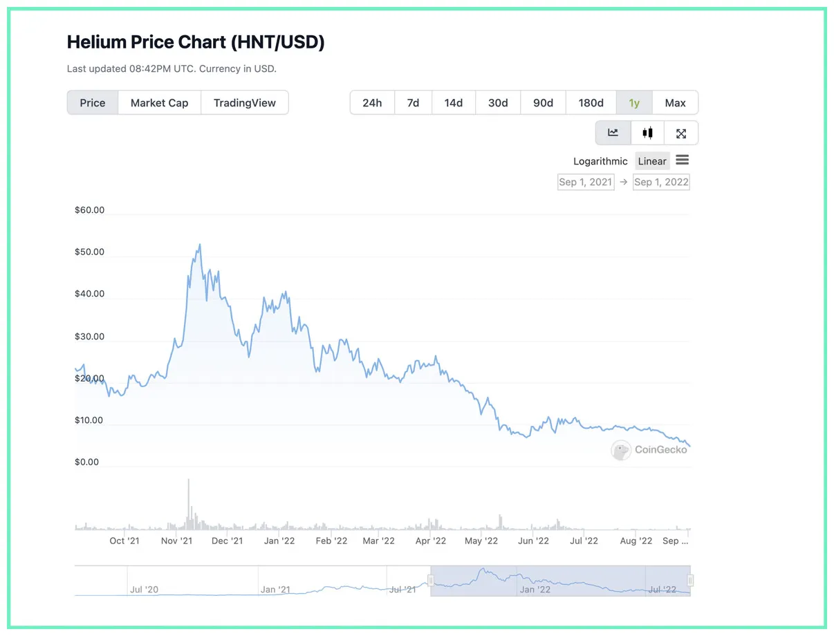
Task: Toggle the 180d range option
Action: (x=591, y=102)
